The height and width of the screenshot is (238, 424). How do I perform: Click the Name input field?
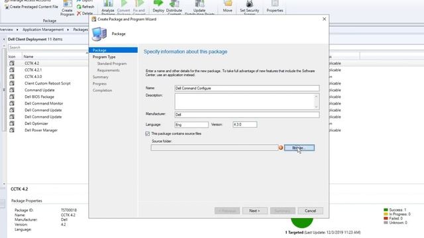[247, 88]
